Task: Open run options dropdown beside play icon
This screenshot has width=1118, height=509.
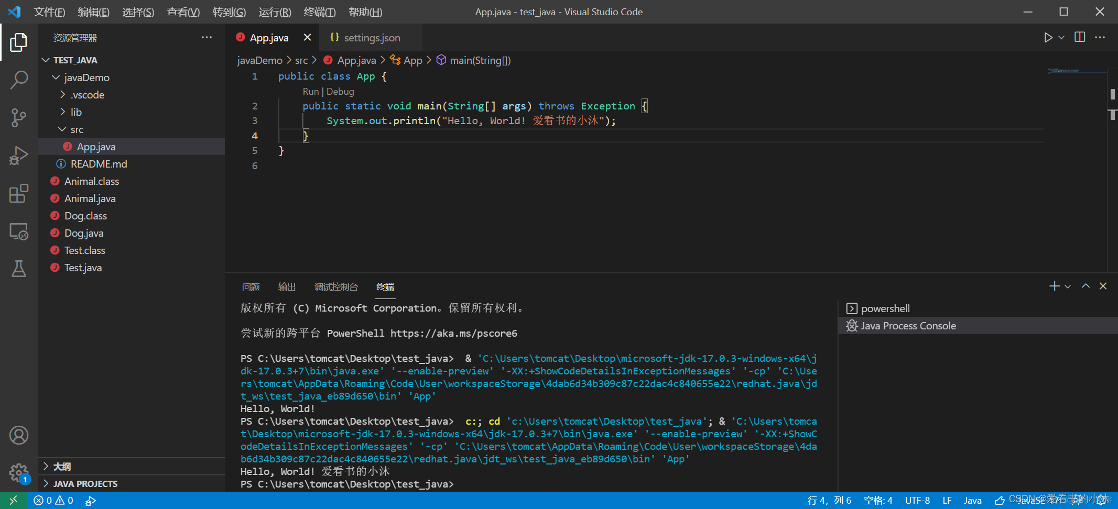Action: point(1061,38)
